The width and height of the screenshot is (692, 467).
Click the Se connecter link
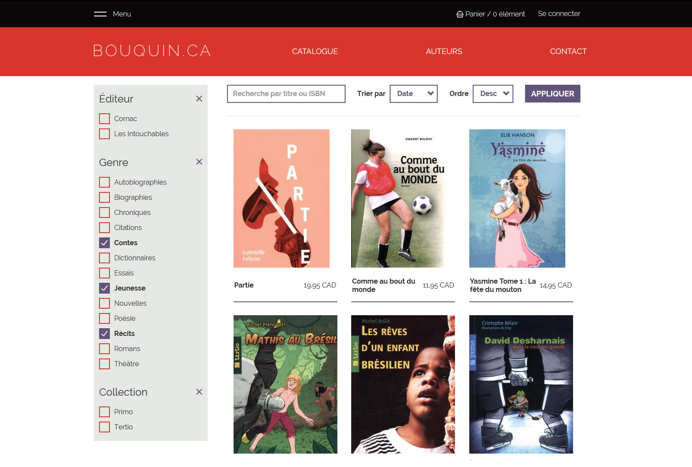(x=559, y=14)
